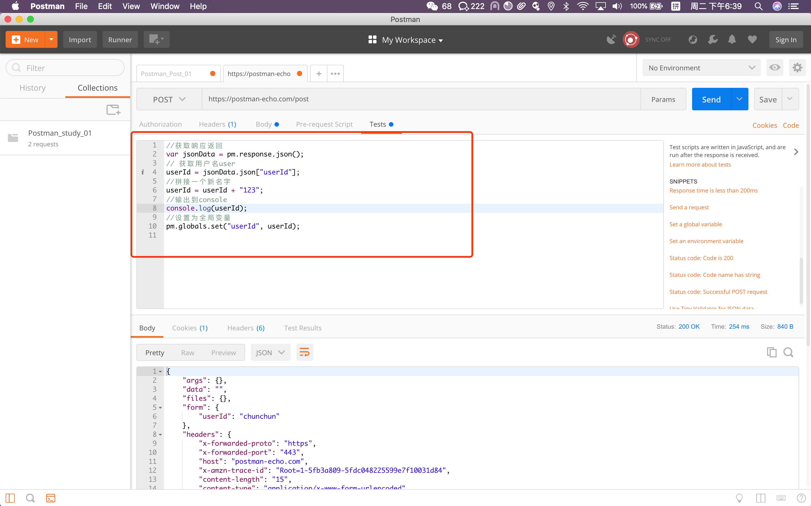This screenshot has height=506, width=811.
Task: Open the response Cookies (1) tab
Action: (x=190, y=328)
